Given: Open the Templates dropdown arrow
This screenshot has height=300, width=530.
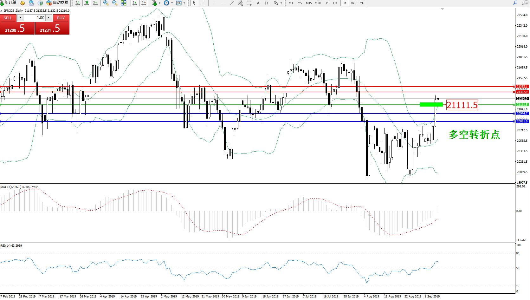Looking at the screenshot, I should pos(184,3).
